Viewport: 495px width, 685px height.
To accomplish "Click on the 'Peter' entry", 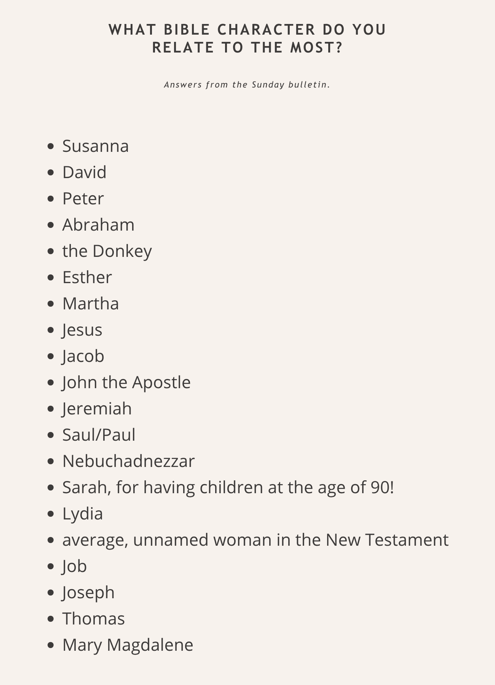I will [x=83, y=199].
